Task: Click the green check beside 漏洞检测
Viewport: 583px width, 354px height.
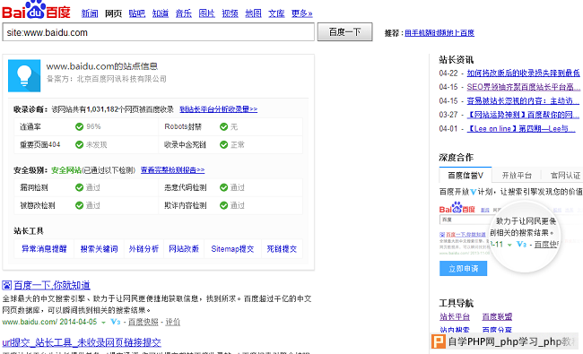Action: pyautogui.click(x=79, y=187)
